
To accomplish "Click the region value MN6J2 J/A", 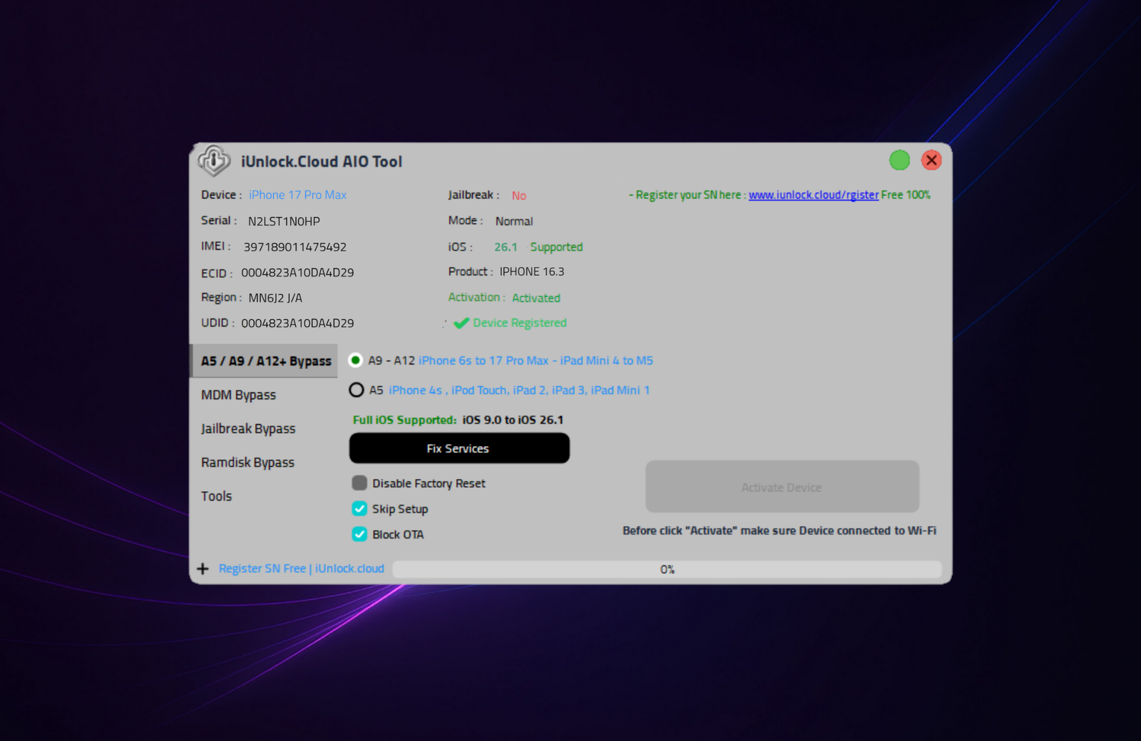I will pyautogui.click(x=275, y=298).
